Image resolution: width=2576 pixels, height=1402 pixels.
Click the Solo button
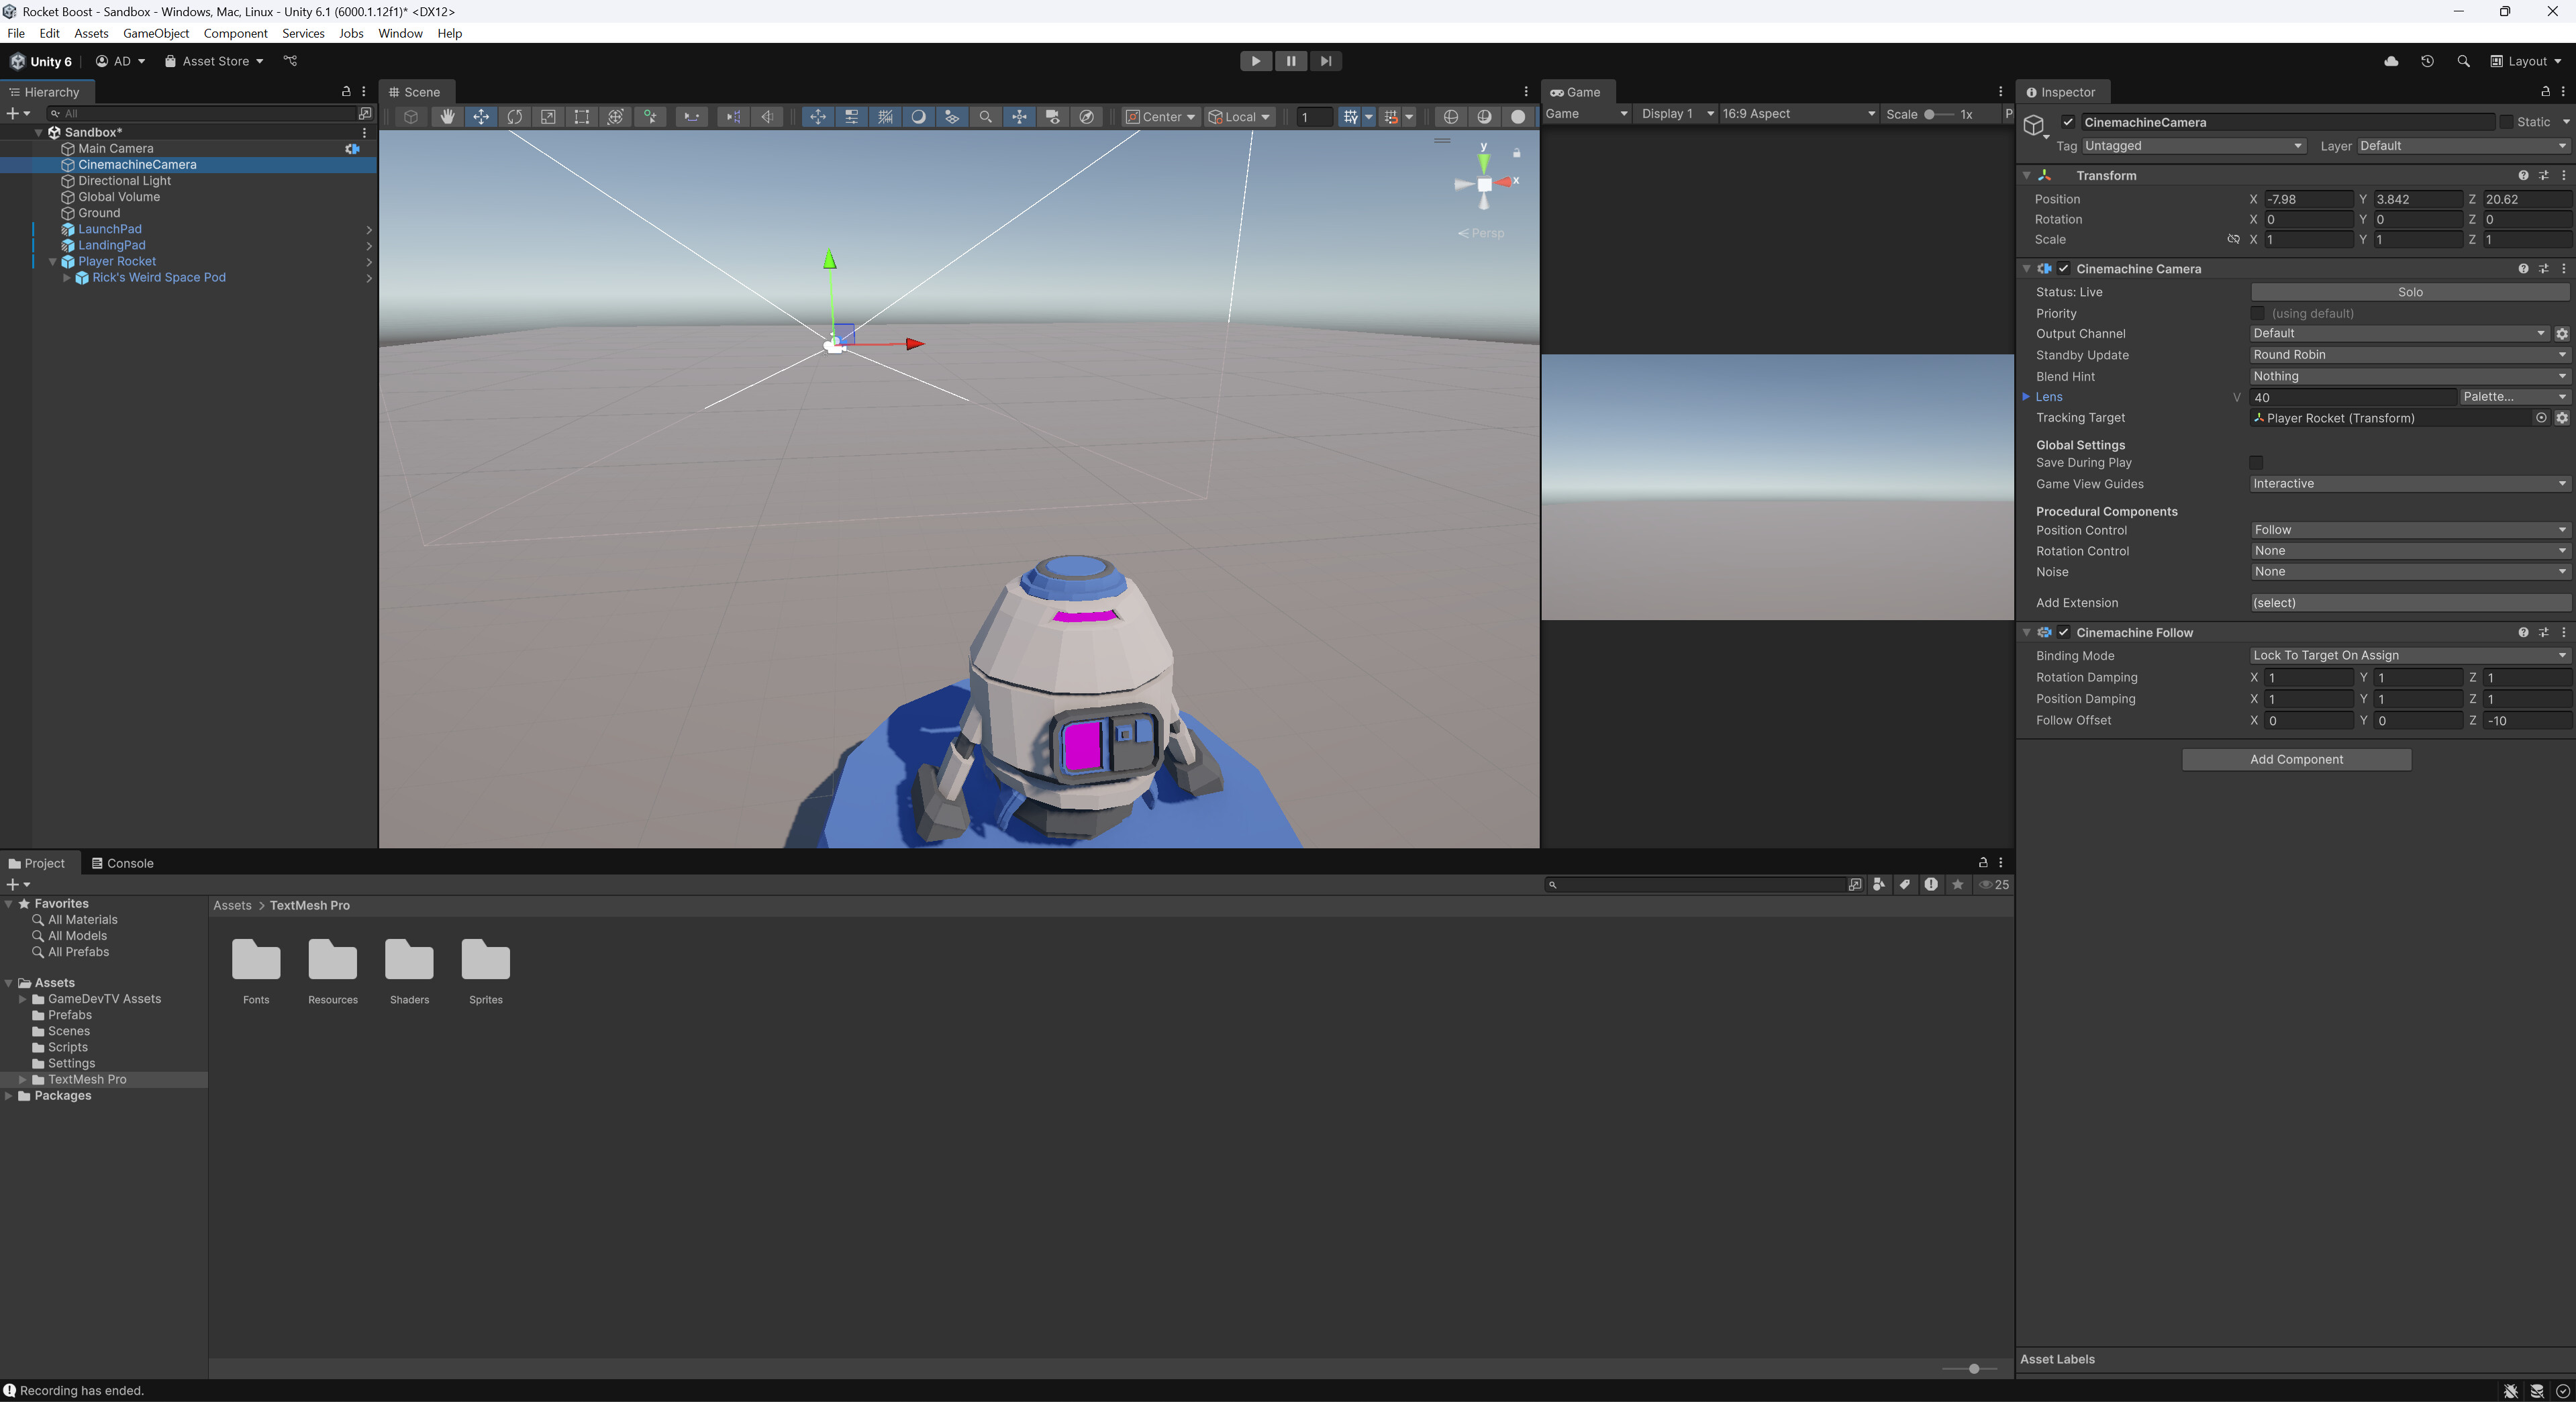2409,292
